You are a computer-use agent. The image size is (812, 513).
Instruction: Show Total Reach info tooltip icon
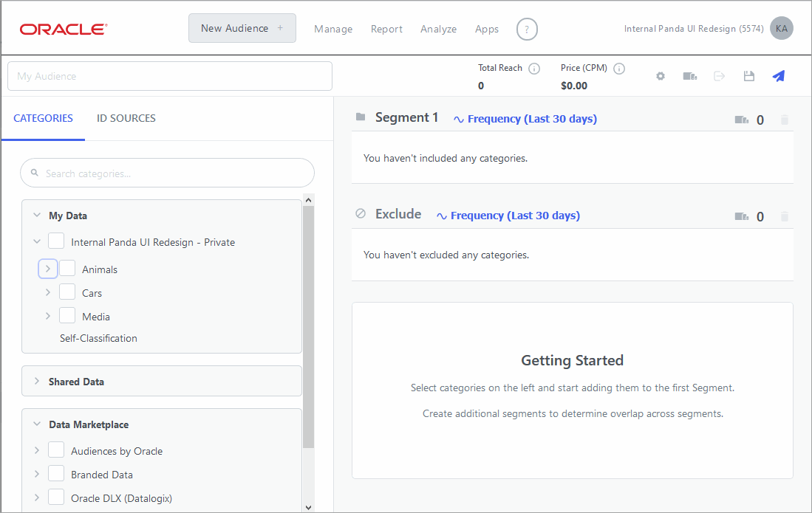534,68
